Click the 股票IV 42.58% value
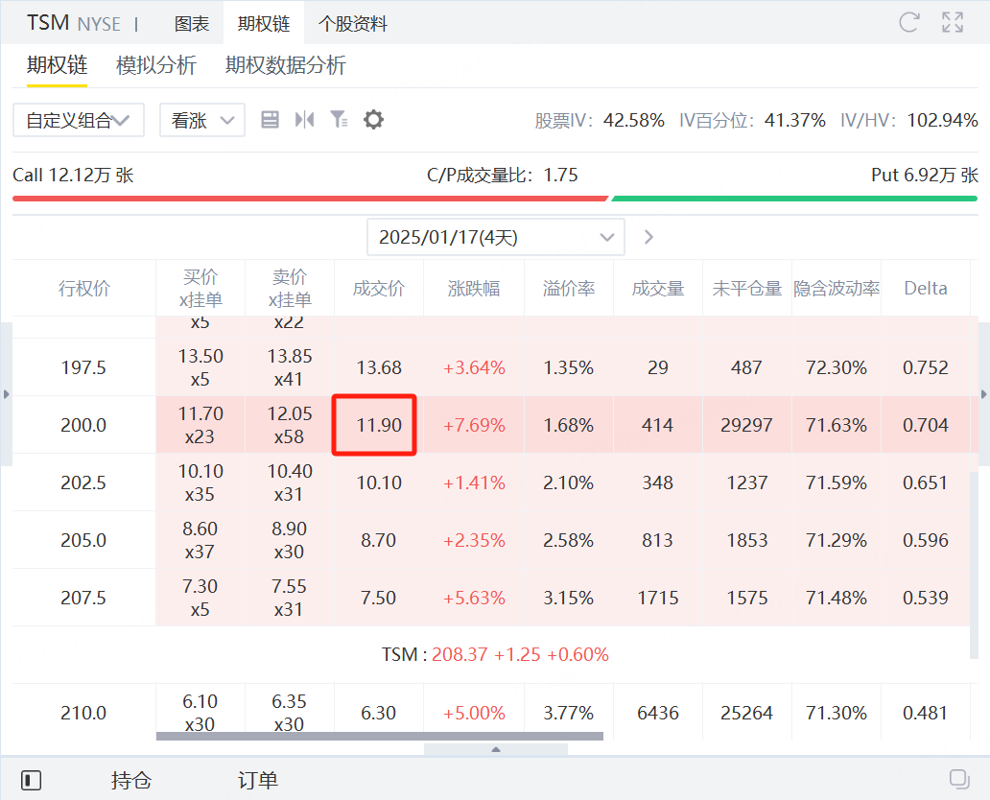Screen dimensions: 990x800 click(634, 120)
